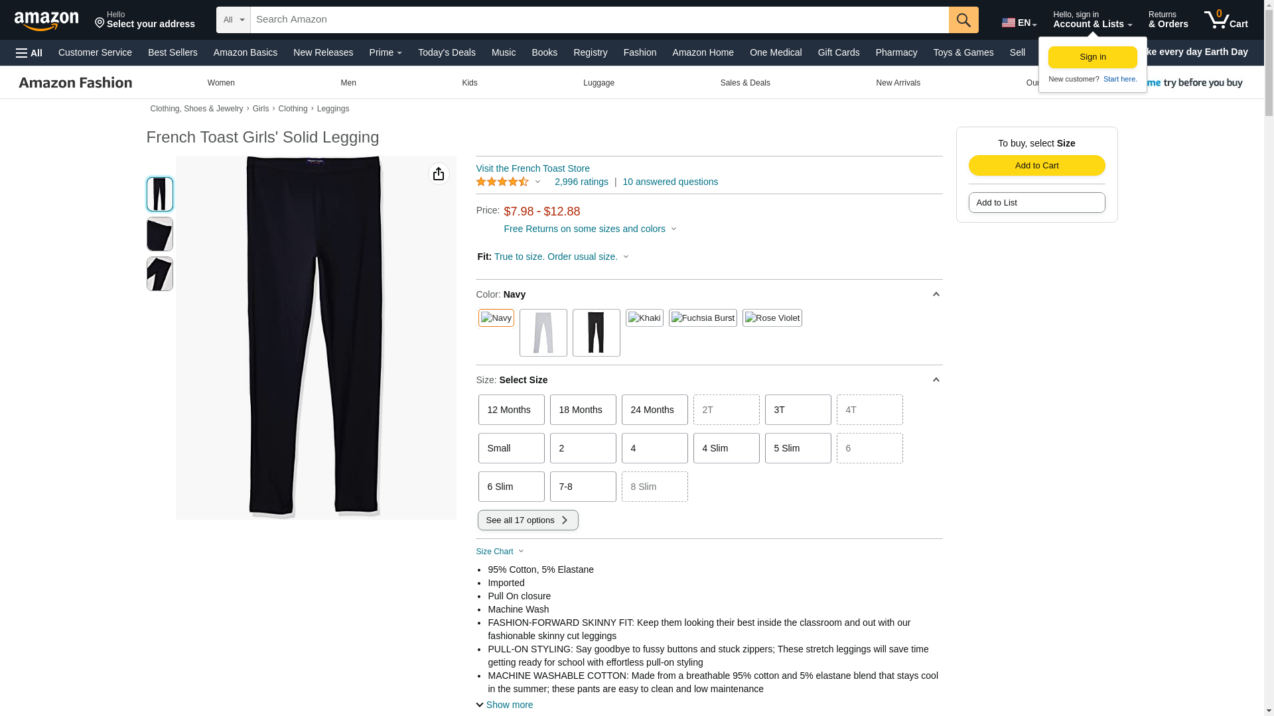1274x716 pixels.
Task: Open the All hamburger menu
Action: [x=29, y=53]
